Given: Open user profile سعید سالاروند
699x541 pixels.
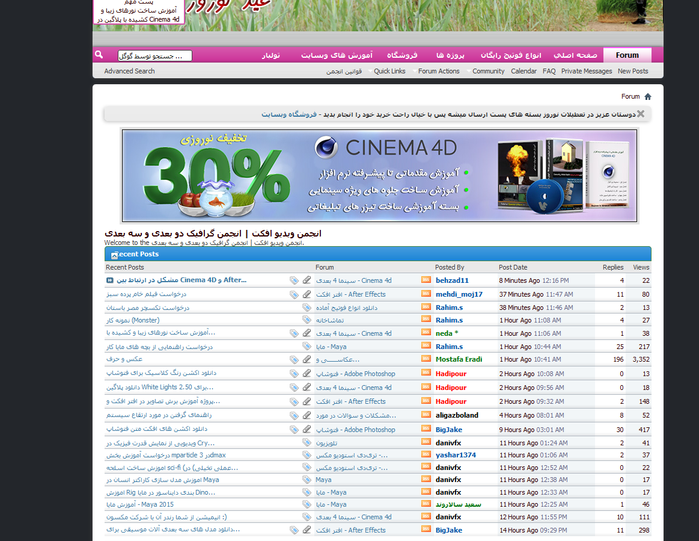Looking at the screenshot, I should pyautogui.click(x=458, y=504).
